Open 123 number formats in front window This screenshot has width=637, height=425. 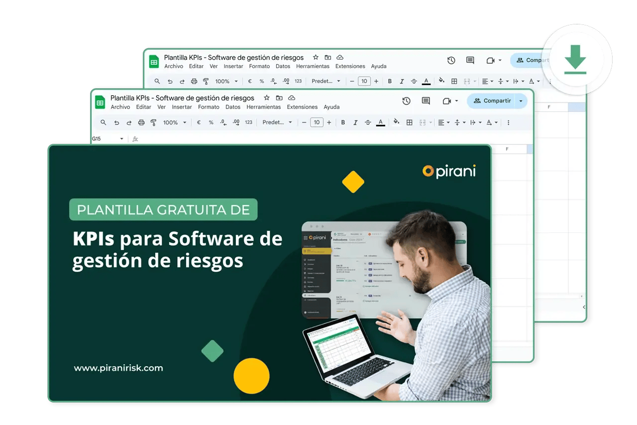point(249,122)
